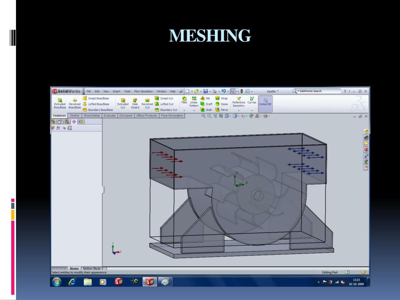The image size is (400, 300).
Task: Click the Open file icon
Action: 196,91
